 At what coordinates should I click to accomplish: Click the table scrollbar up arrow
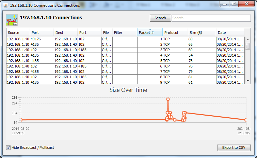point(248,39)
